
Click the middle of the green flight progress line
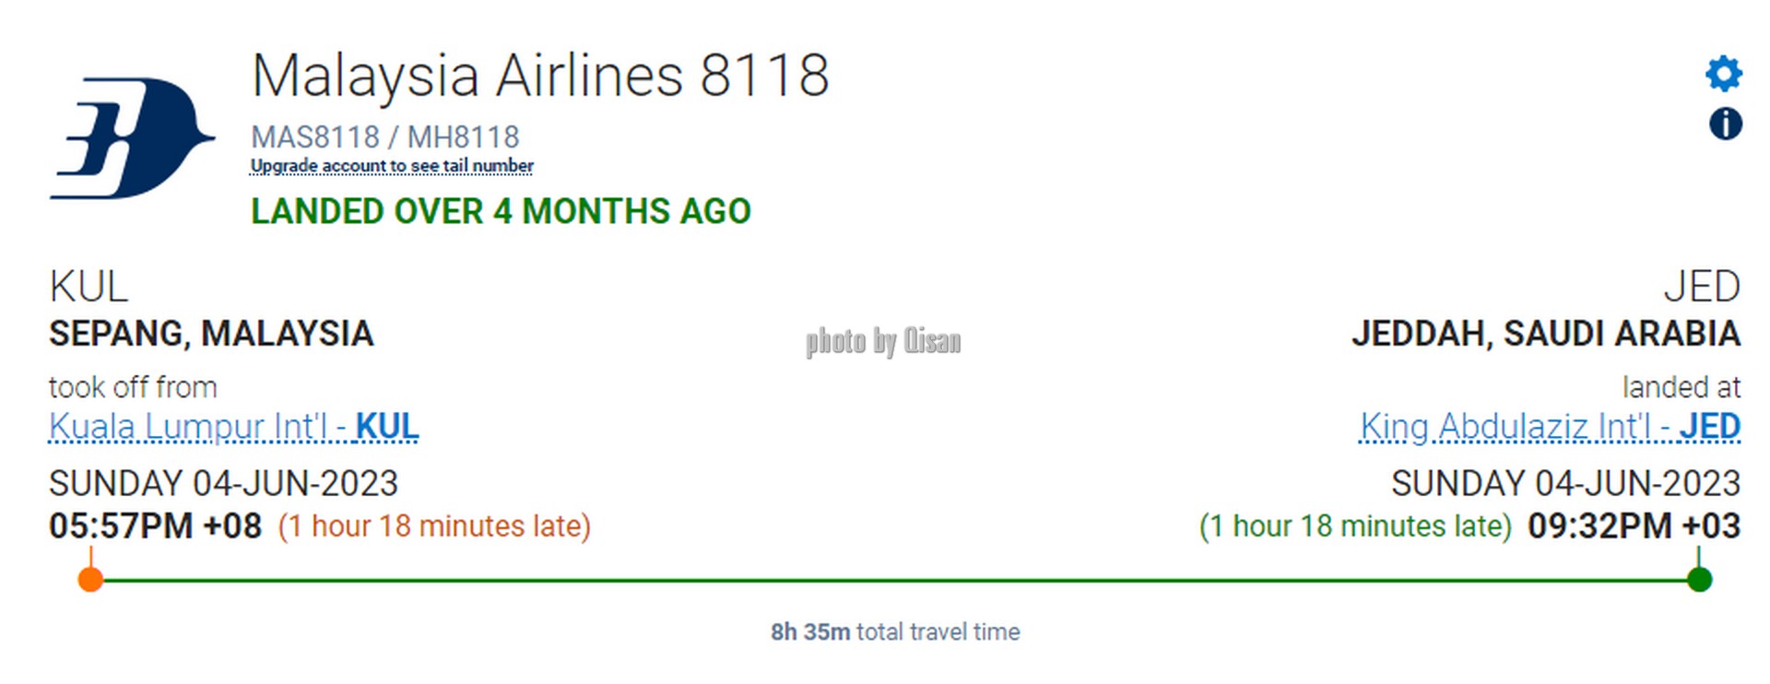(894, 580)
